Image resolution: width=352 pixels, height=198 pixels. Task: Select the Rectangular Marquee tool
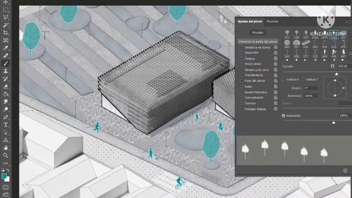pos(5,10)
